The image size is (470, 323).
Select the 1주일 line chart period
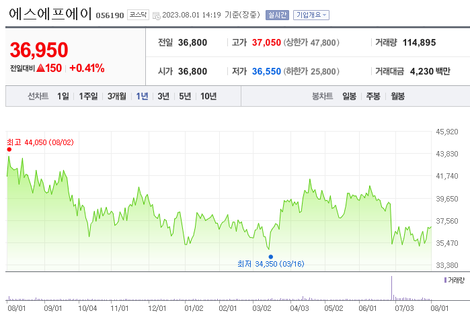point(88,97)
